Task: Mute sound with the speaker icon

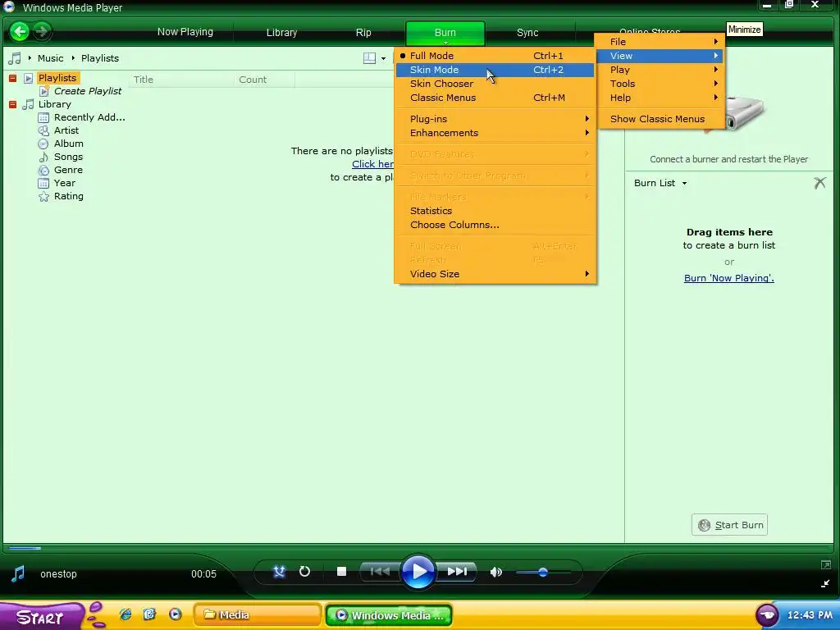Action: click(496, 572)
